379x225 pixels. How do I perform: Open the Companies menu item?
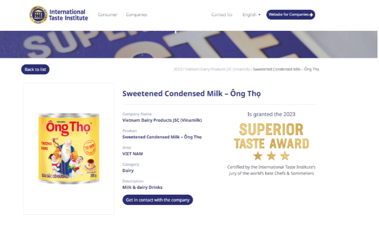[x=137, y=15]
